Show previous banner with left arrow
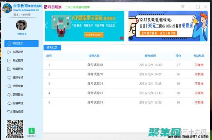Screen dimensions: 212x140 coord(47,25)
